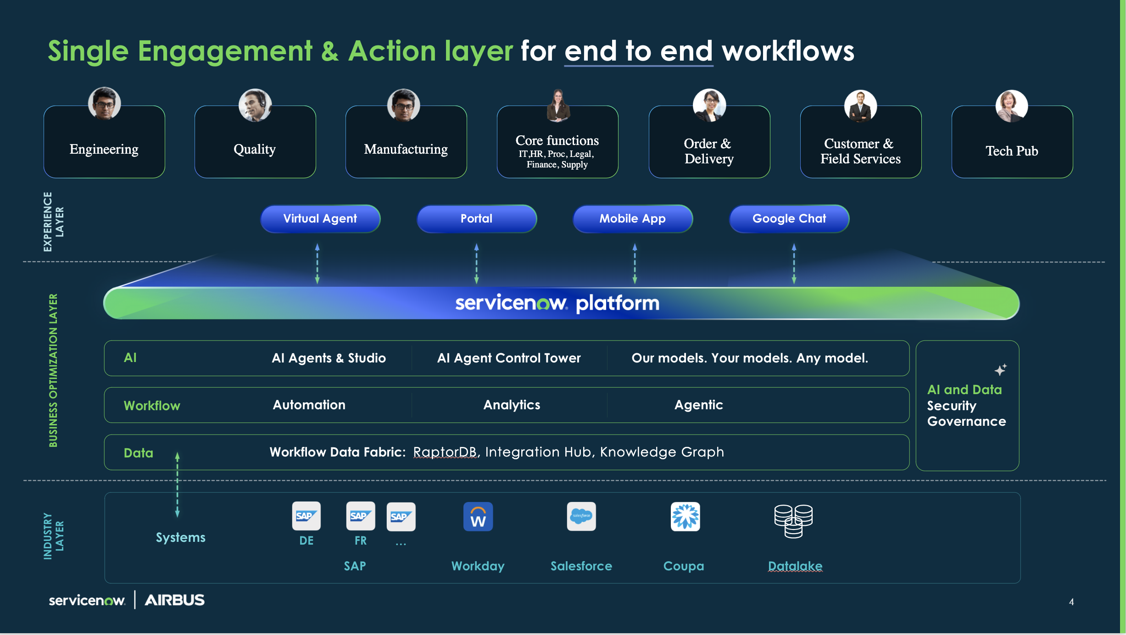Click the Salesforce label
This screenshot has height=635, width=1126.
[x=581, y=566]
